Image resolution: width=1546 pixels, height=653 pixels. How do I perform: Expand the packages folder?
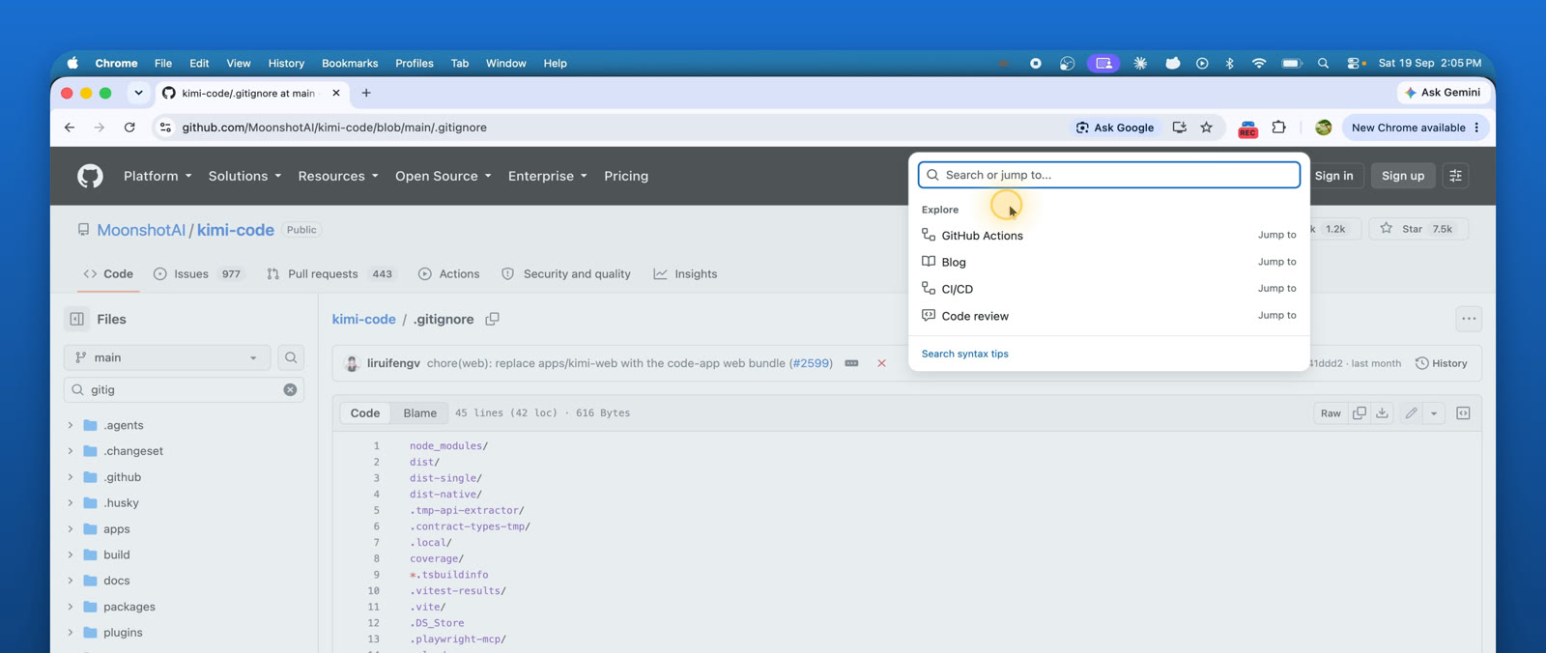tap(71, 607)
